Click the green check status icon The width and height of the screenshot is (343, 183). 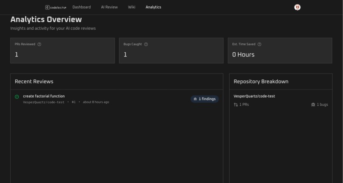pos(17,97)
